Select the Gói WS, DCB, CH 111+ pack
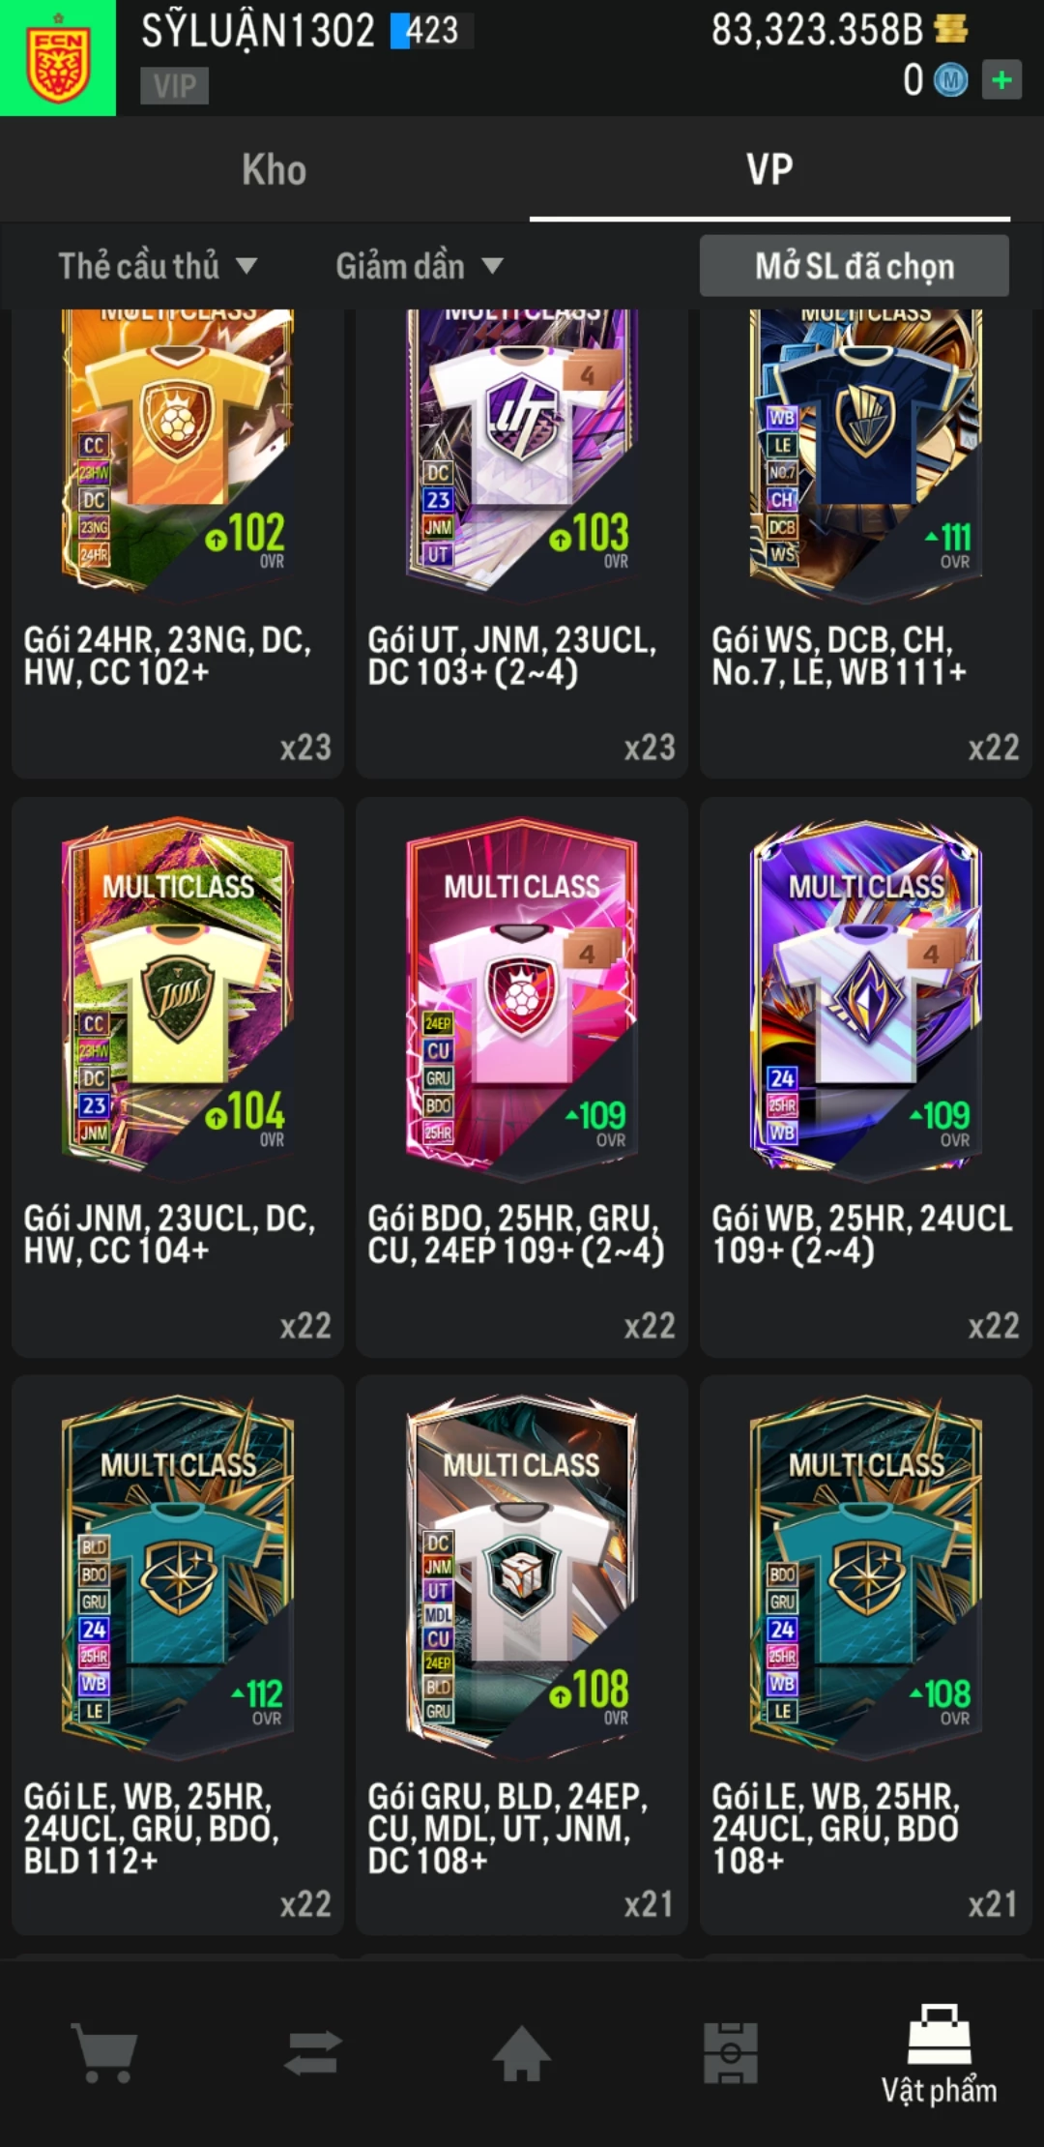 (x=866, y=544)
